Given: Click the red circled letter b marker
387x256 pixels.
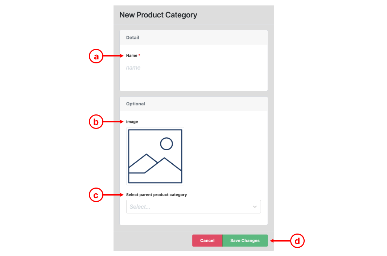Looking at the screenshot, I should [x=96, y=122].
